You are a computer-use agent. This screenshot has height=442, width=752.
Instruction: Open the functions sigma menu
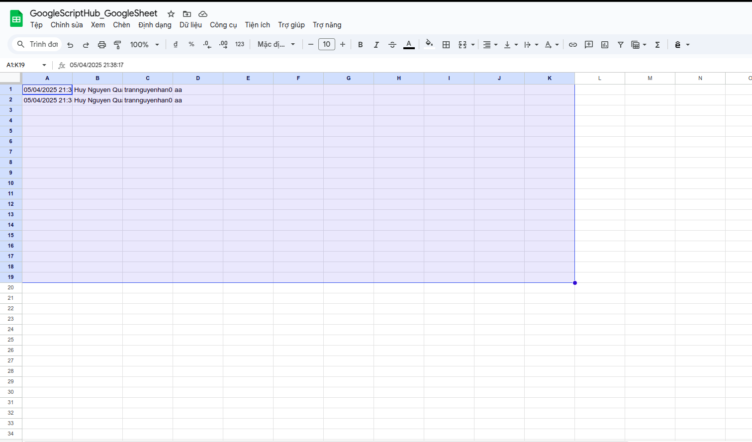coord(658,45)
